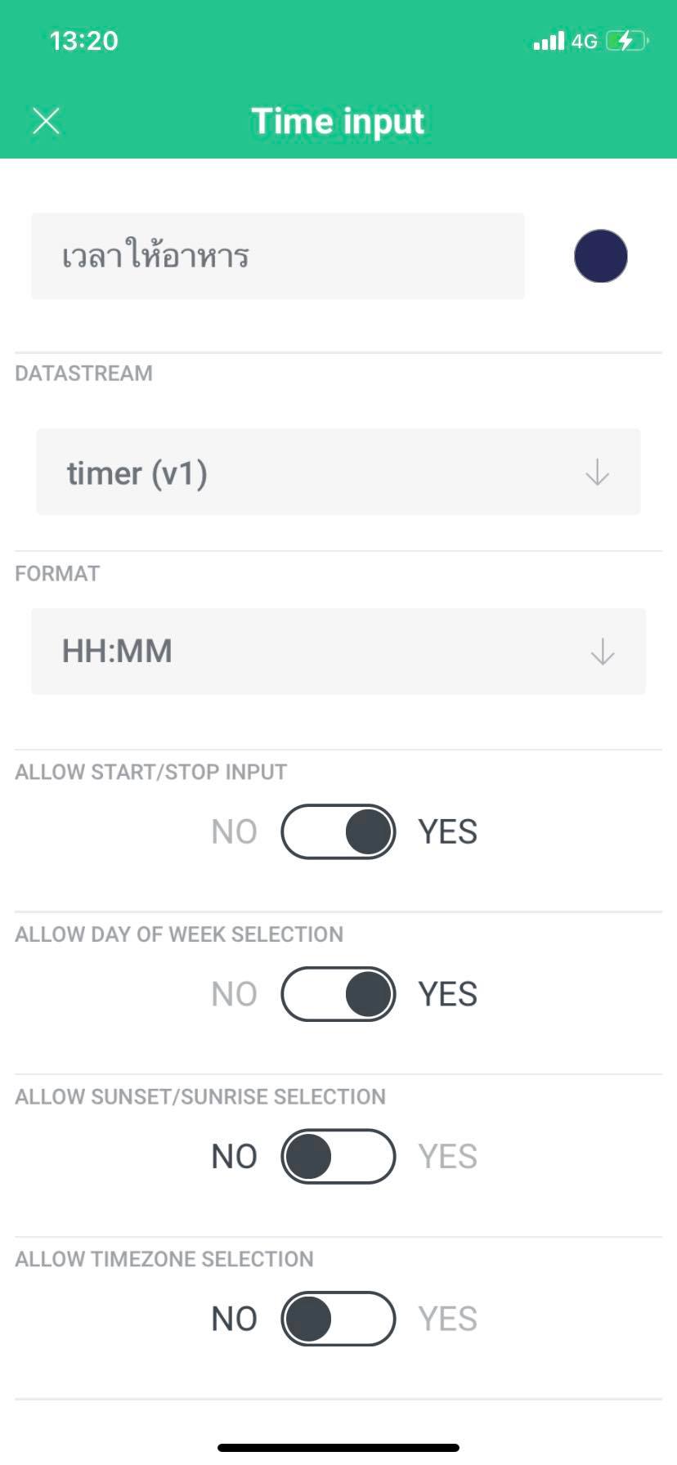Screen dimensions: 677x1465
Task: Tap the 13:20 status bar clock
Action: click(x=84, y=41)
